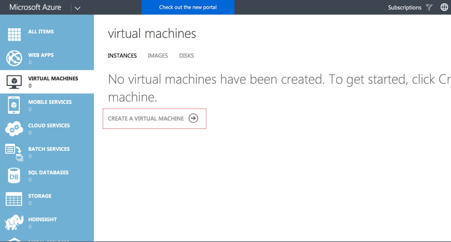Switch to the IMAGES tab

coord(158,56)
